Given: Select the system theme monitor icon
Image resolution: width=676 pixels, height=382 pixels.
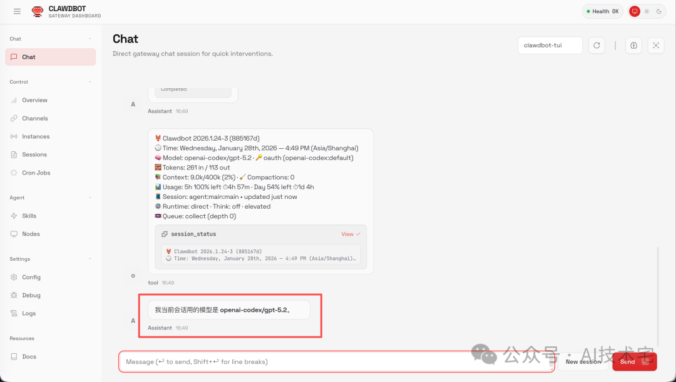Looking at the screenshot, I should [x=634, y=12].
